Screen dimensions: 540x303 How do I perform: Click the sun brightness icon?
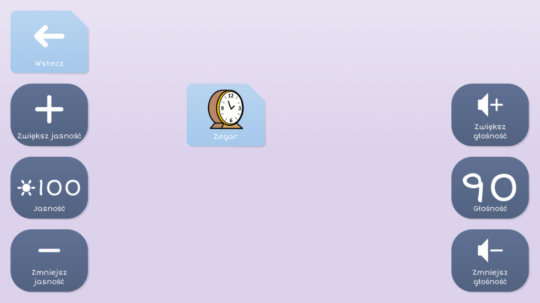25,188
